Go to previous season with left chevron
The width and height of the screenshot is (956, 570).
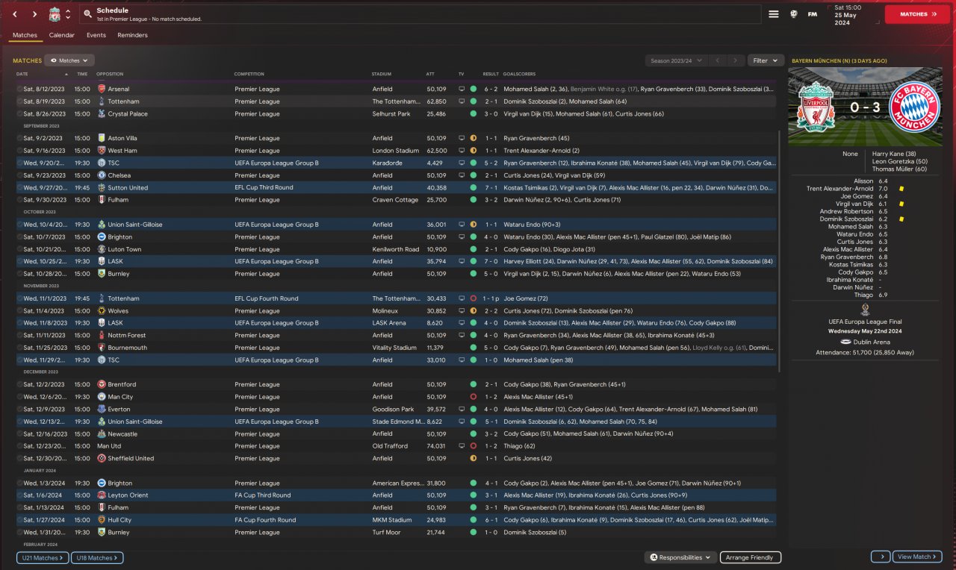(717, 60)
